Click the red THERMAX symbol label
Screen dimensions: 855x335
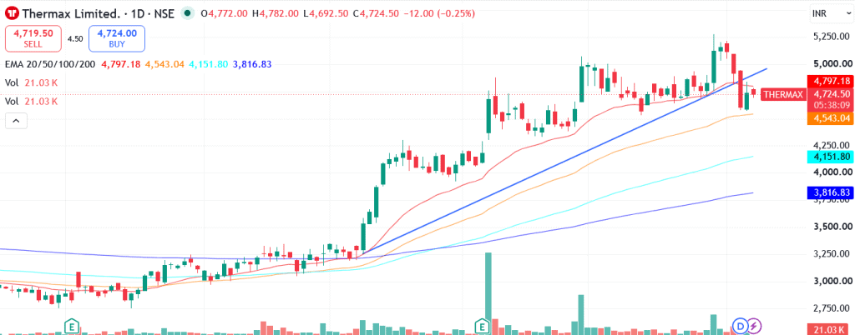783,95
